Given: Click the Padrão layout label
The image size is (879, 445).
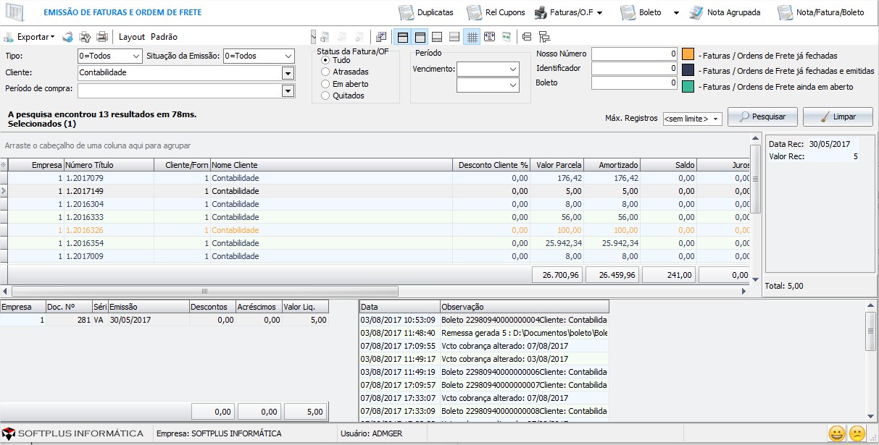Looking at the screenshot, I should [x=164, y=37].
